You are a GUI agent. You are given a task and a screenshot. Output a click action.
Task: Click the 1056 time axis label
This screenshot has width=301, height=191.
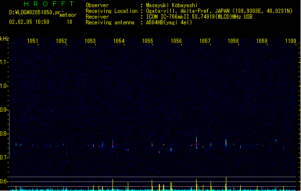[176, 41]
